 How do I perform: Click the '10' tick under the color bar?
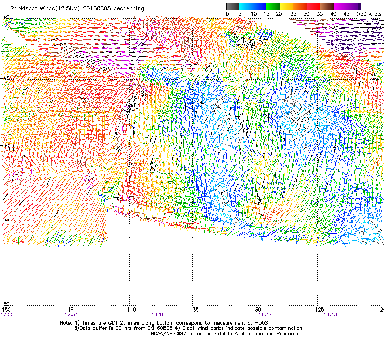pyautogui.click(x=254, y=14)
